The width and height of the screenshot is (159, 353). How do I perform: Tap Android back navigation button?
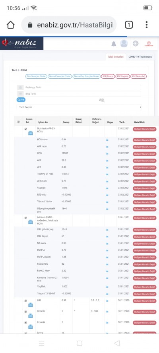(117, 343)
